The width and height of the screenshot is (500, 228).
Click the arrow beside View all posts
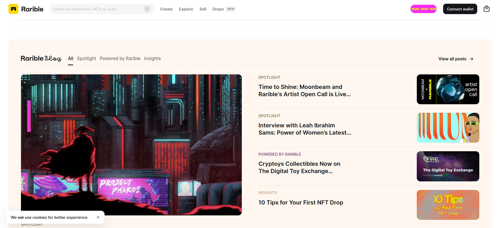(471, 59)
